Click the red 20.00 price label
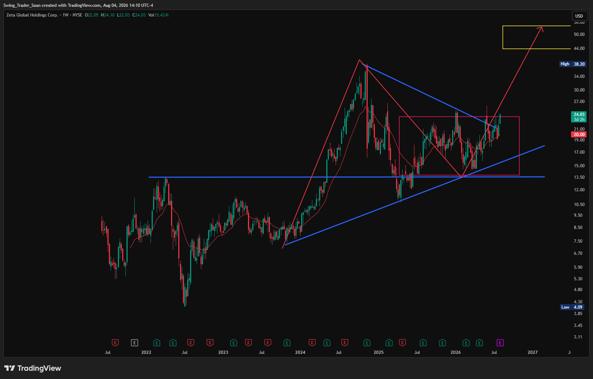The image size is (593, 379). [x=579, y=135]
